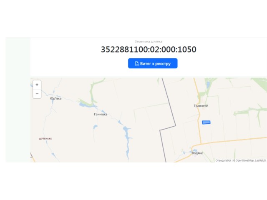Click the pond north of Травневе

[208, 84]
